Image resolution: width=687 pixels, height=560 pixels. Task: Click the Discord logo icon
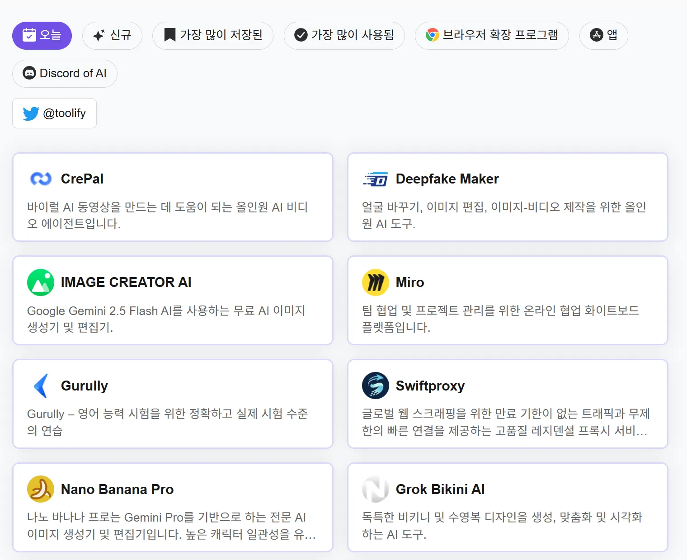[x=29, y=73]
